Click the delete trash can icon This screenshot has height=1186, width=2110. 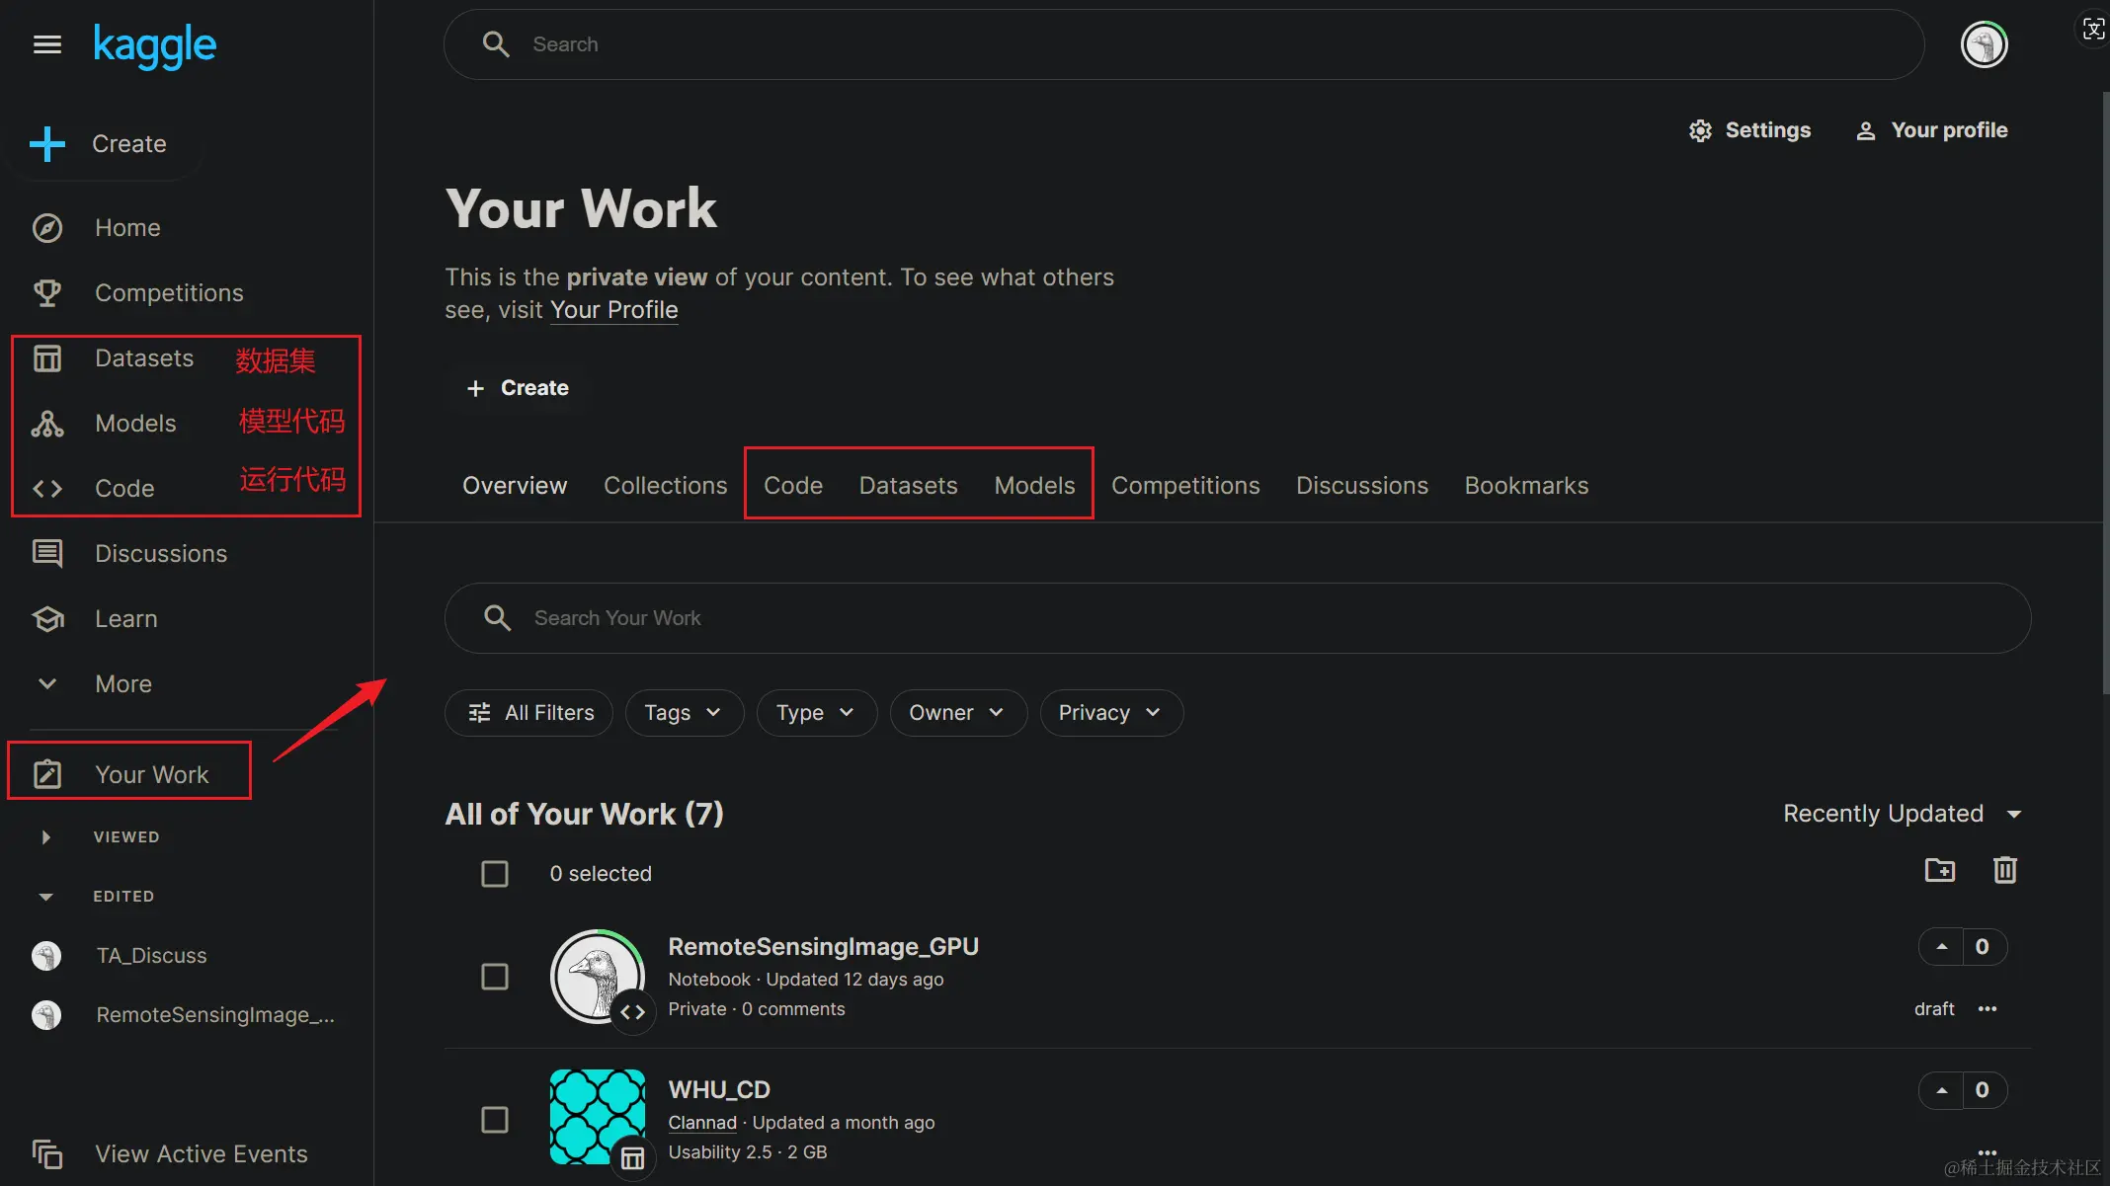tap(2004, 870)
